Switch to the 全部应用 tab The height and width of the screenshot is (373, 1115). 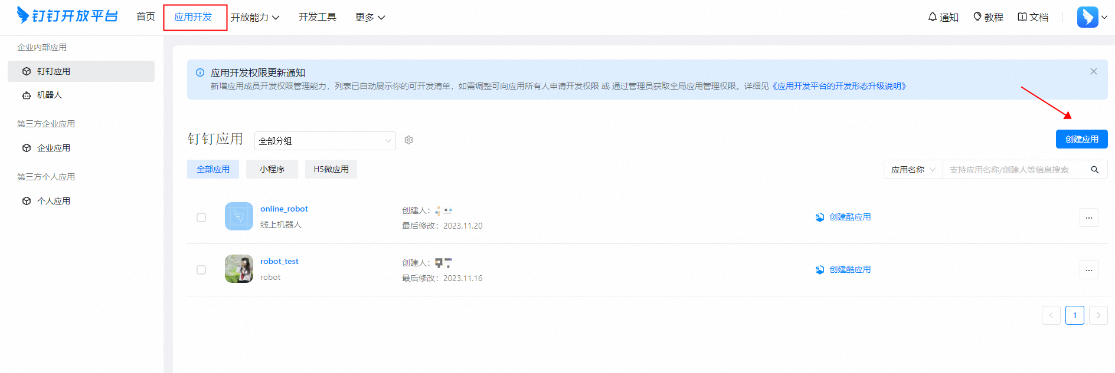[213, 169]
